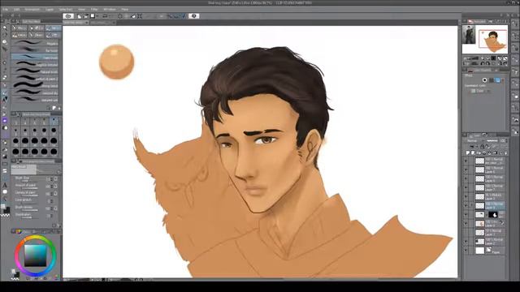The height and width of the screenshot is (292, 520).
Task: Select the 'perfect oil paint 2' brush preset
Action: tap(35, 79)
